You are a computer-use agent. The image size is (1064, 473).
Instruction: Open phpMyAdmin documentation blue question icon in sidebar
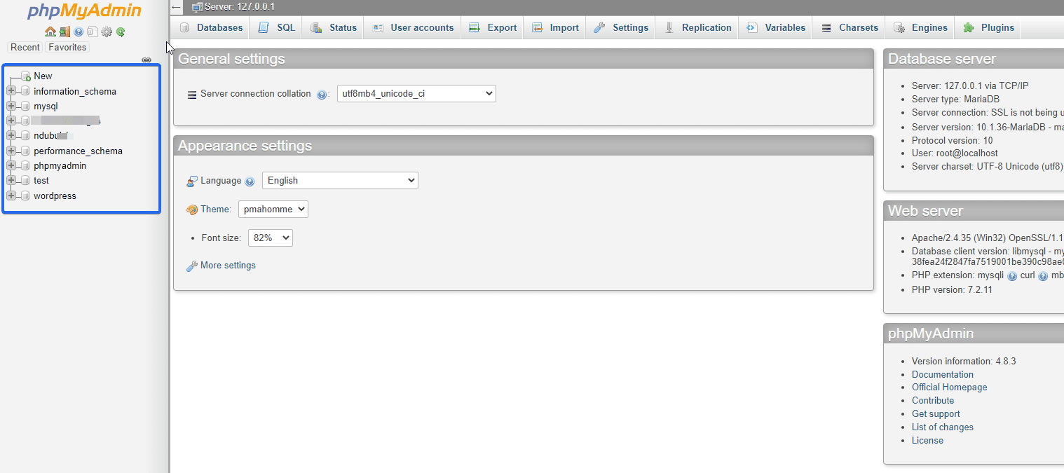(79, 32)
